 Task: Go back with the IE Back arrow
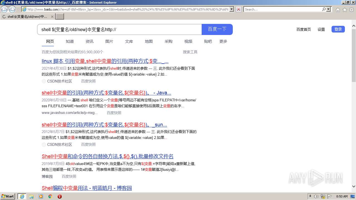4,9
